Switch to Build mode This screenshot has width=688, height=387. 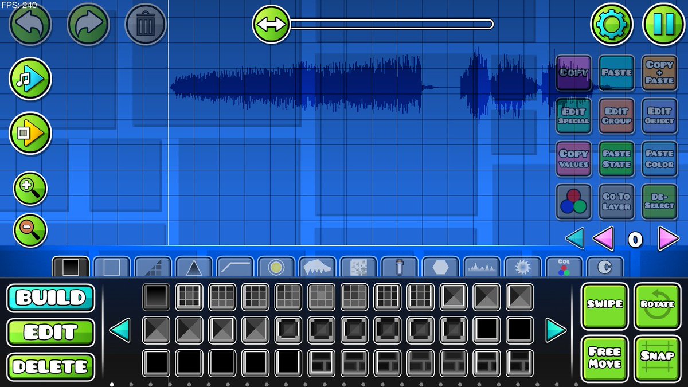[50, 298]
